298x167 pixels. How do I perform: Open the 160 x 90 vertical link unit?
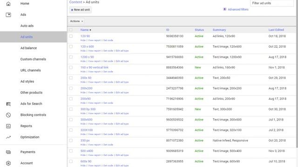pyautogui.click(x=95, y=67)
